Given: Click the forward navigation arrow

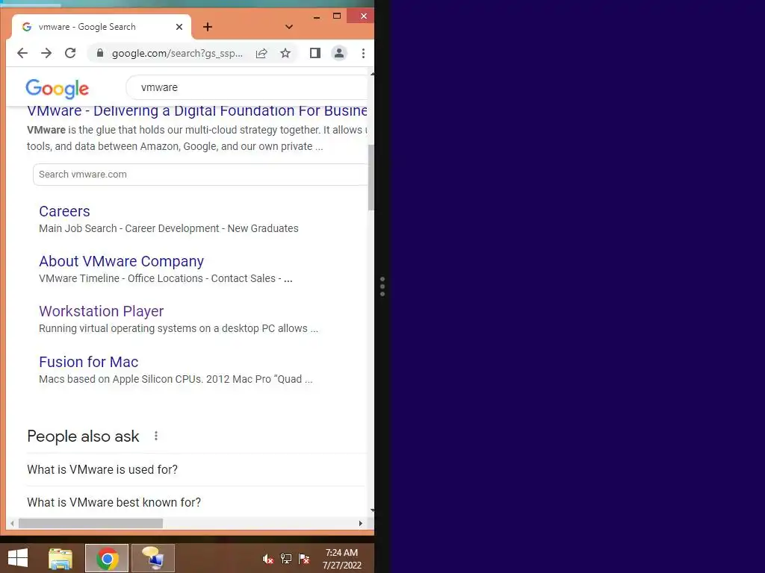Looking at the screenshot, I should coord(46,53).
